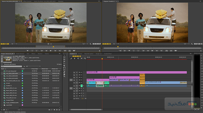This screenshot has width=203, height=113.
Task: Toggle Snap in timeline header
Action: coord(75,58)
